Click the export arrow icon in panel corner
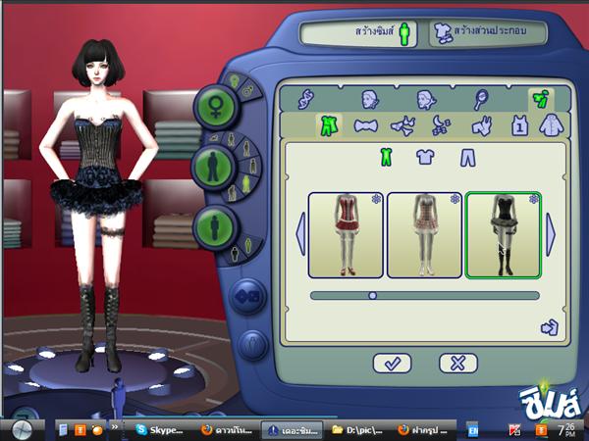The height and width of the screenshot is (441, 589). (x=549, y=327)
